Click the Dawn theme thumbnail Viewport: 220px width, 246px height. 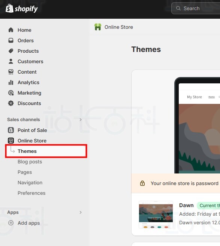coord(156,215)
